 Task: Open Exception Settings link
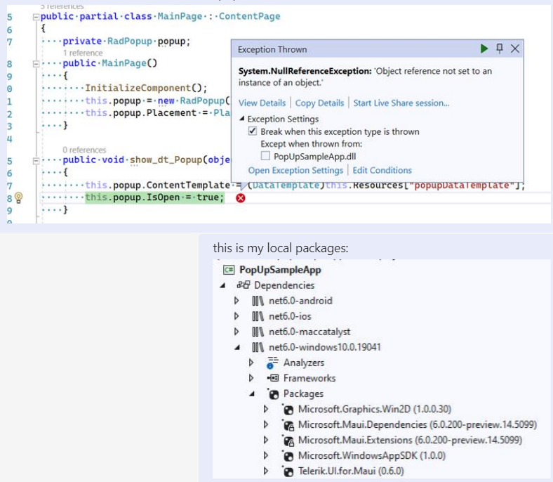click(x=295, y=170)
